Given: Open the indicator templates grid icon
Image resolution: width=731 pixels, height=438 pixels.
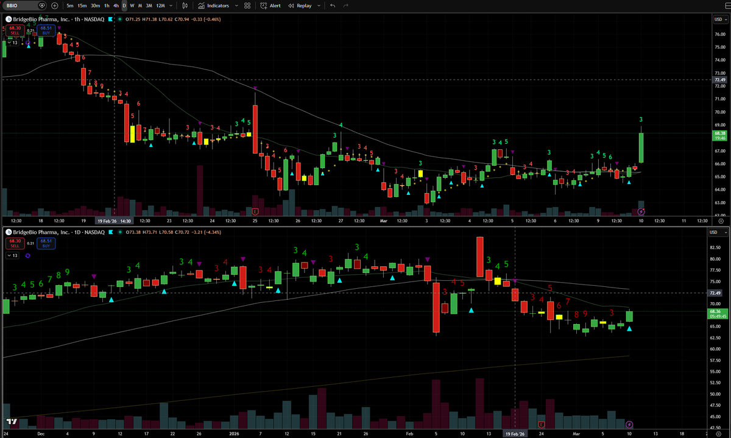Looking at the screenshot, I should click(247, 5).
